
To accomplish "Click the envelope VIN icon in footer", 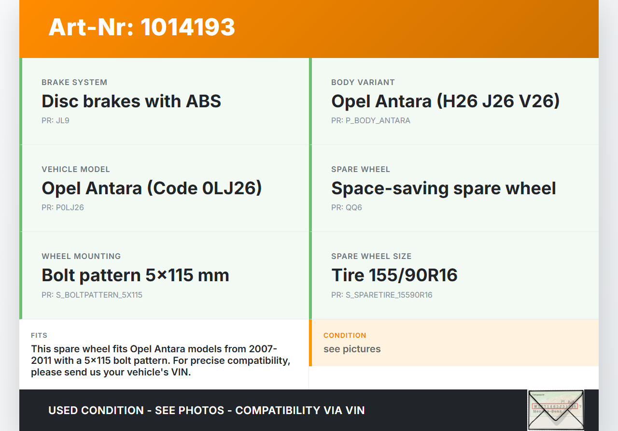I will (555, 410).
